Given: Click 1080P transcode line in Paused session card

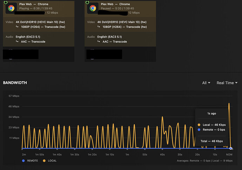Looking at the screenshot, I should tap(125, 27).
